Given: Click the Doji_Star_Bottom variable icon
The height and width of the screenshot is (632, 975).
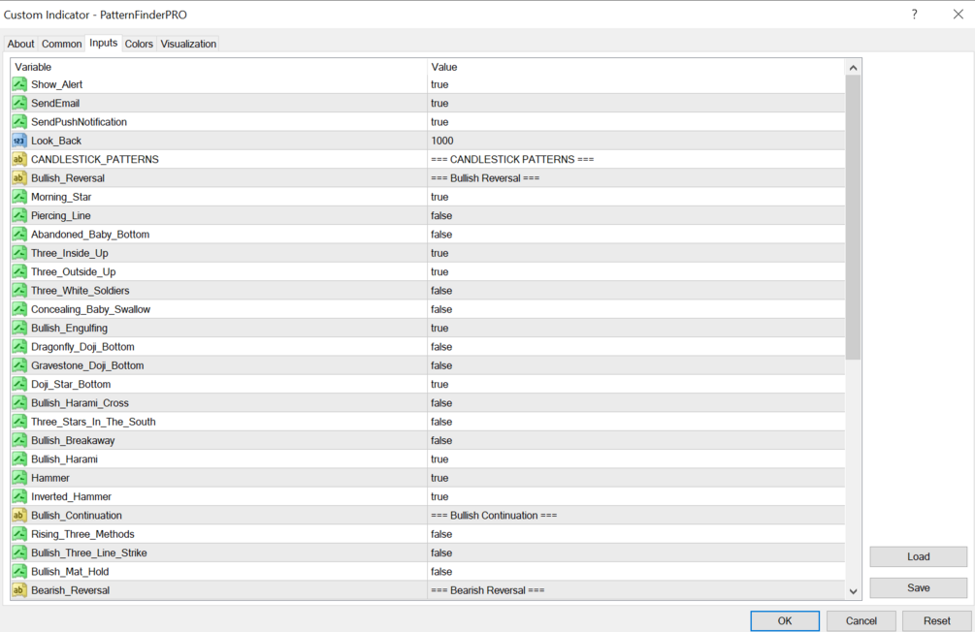Looking at the screenshot, I should (x=19, y=384).
